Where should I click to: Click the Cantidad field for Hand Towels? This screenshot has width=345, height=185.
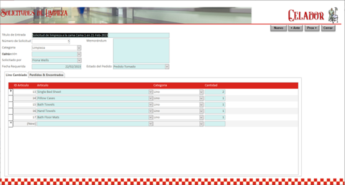215,111
